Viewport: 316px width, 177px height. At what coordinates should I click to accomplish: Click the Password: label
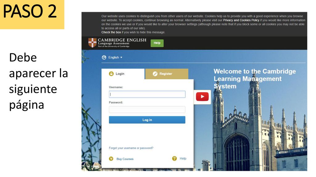tap(116, 103)
